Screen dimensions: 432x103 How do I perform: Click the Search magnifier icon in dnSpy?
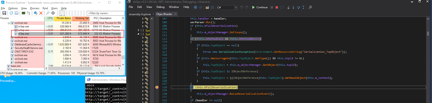click(310, 7)
